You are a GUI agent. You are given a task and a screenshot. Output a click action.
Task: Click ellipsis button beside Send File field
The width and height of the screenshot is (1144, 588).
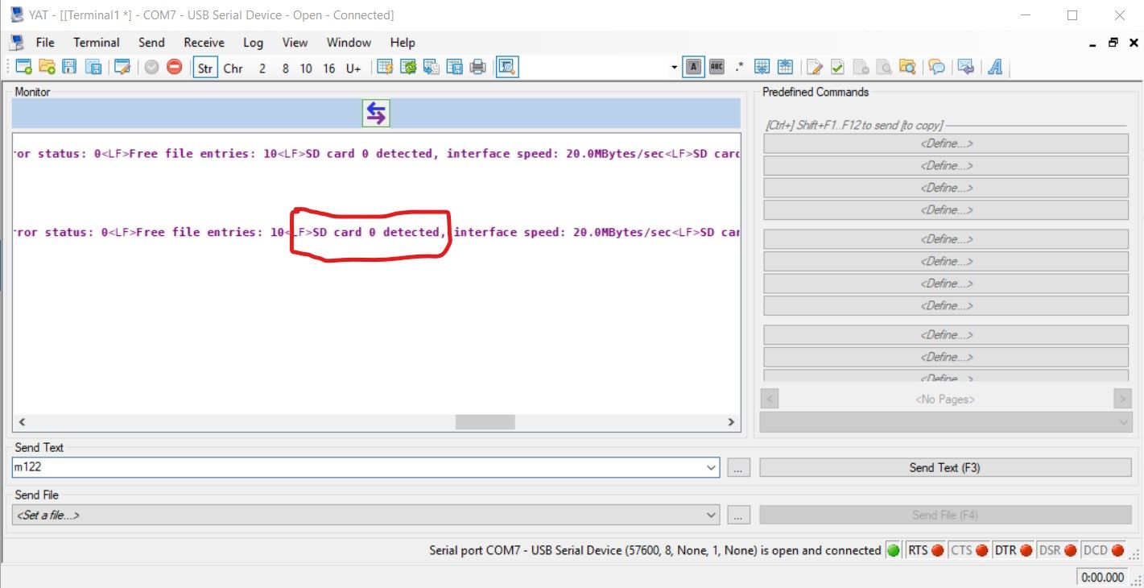tap(738, 515)
